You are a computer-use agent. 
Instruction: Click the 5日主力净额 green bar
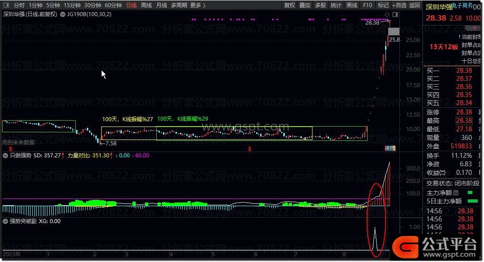[473, 201]
